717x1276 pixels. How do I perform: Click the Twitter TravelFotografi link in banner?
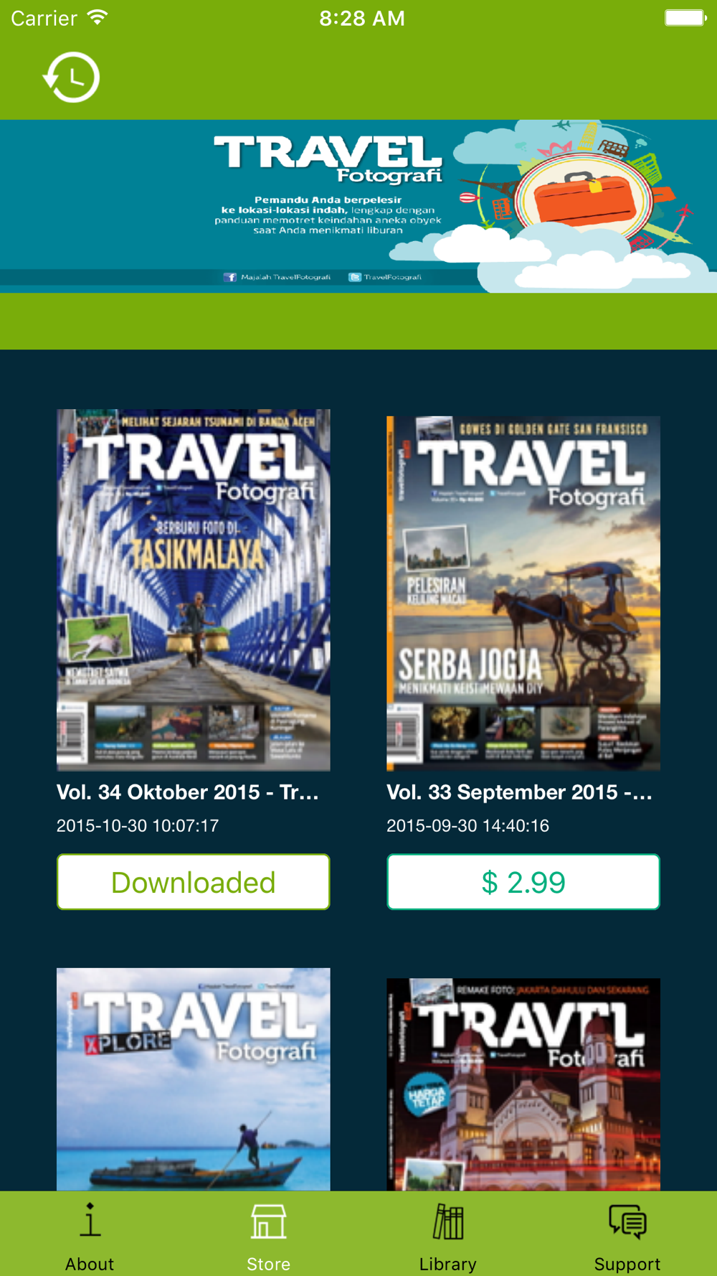point(385,277)
